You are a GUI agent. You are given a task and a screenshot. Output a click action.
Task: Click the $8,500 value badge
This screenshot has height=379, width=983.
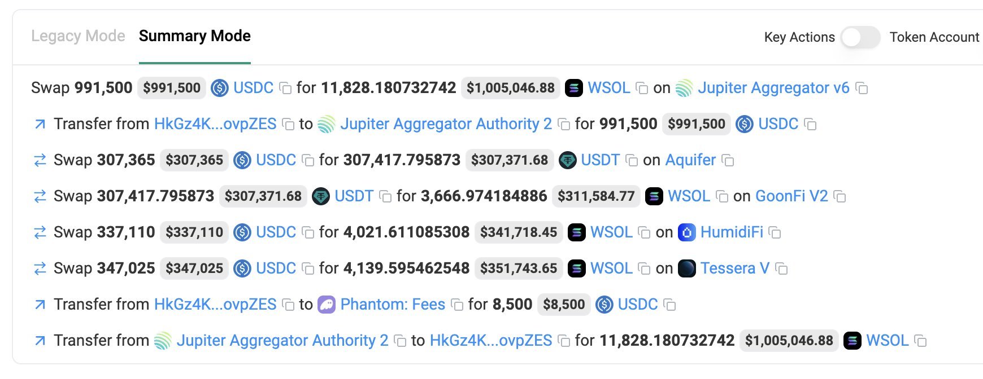(564, 305)
